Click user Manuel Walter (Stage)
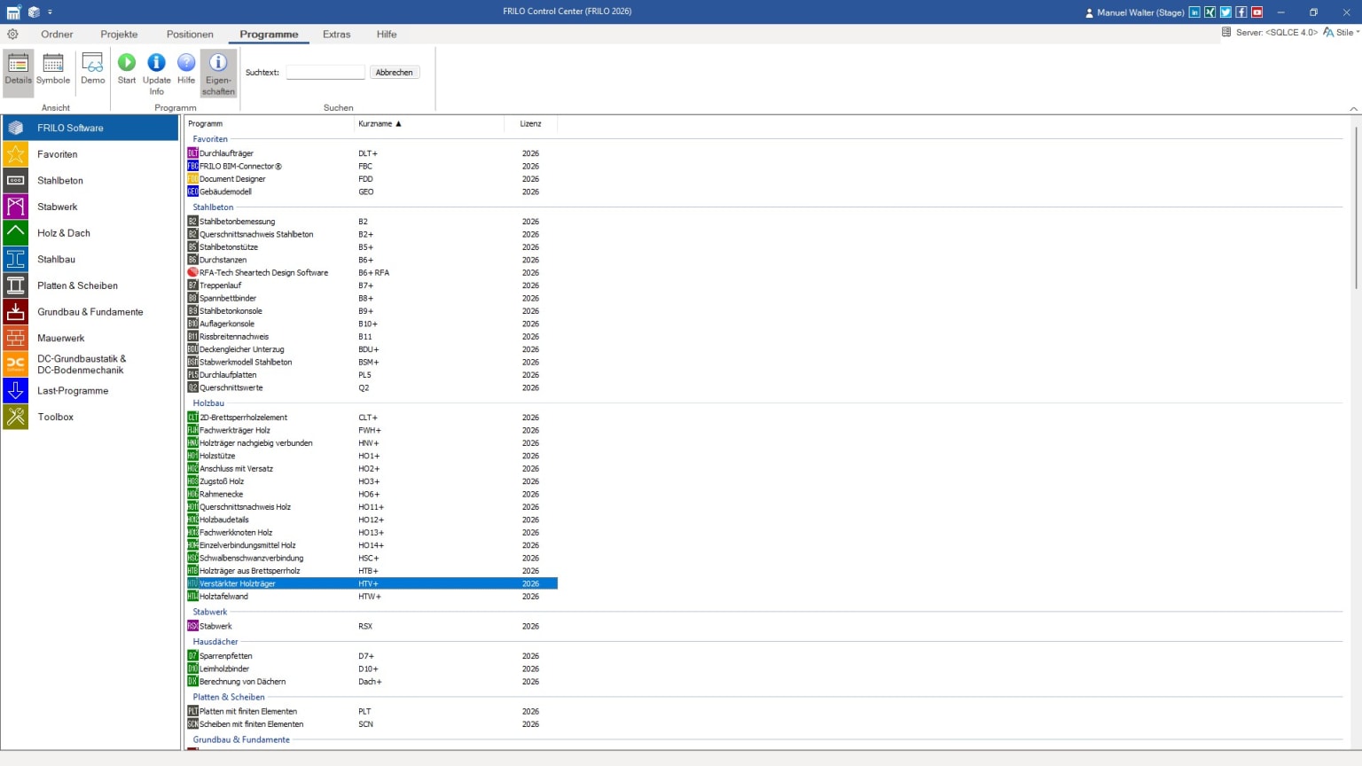 (1135, 12)
